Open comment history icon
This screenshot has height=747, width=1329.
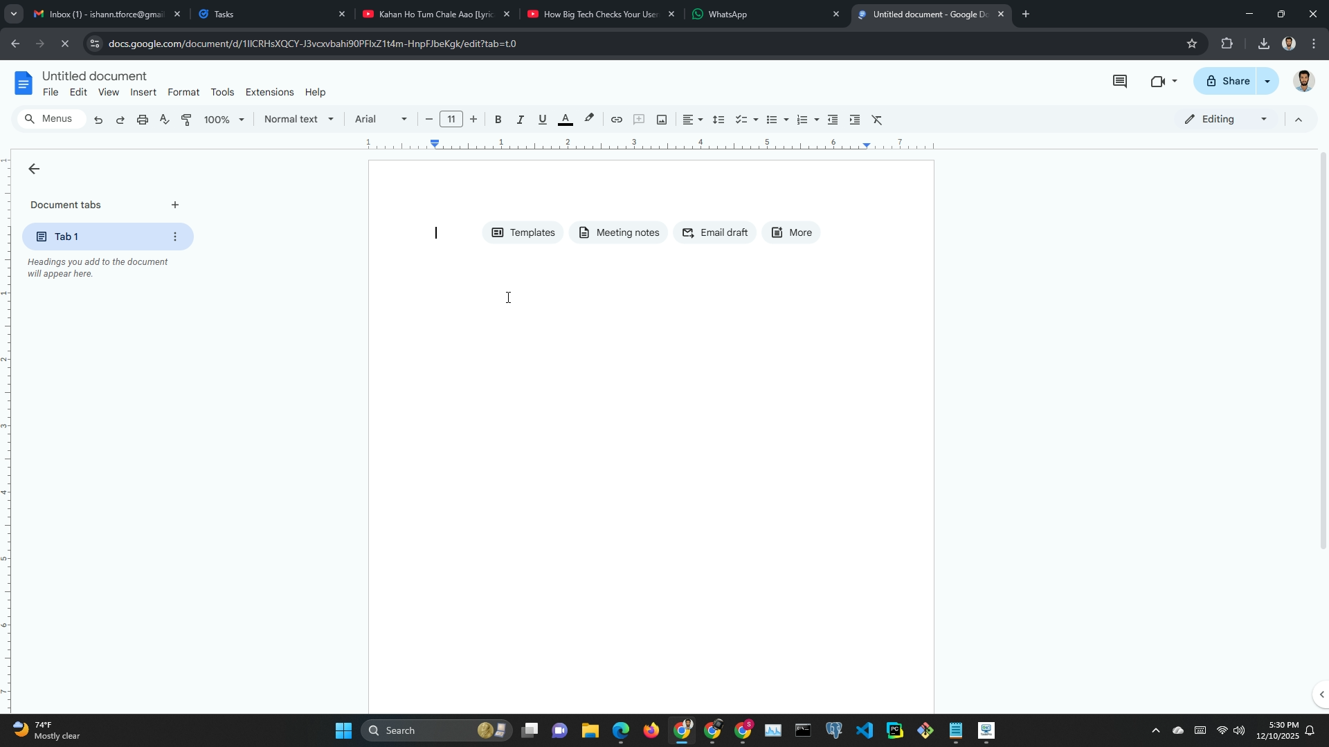(x=1119, y=82)
